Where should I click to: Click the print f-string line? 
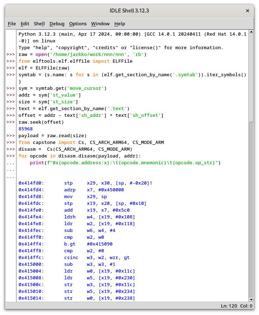pyautogui.click(x=125, y=163)
